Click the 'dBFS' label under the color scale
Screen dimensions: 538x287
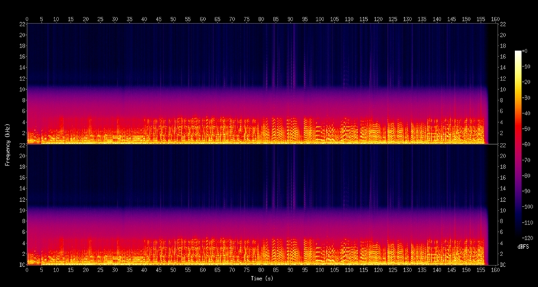(x=523, y=247)
